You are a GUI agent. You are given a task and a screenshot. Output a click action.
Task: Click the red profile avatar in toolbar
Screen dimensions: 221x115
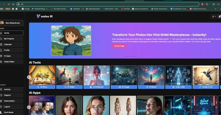202,4
